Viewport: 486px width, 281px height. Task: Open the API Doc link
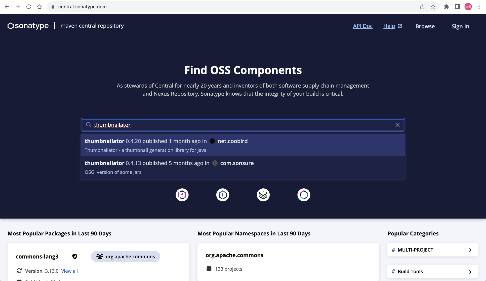pyautogui.click(x=362, y=26)
